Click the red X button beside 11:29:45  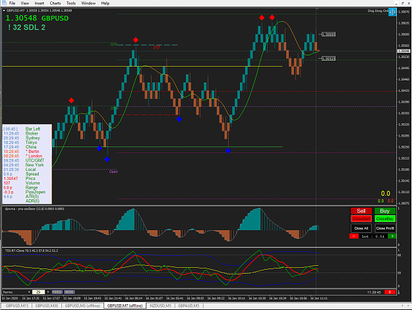(x=390, y=292)
